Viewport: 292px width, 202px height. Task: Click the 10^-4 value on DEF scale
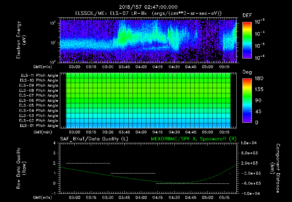point(260,34)
